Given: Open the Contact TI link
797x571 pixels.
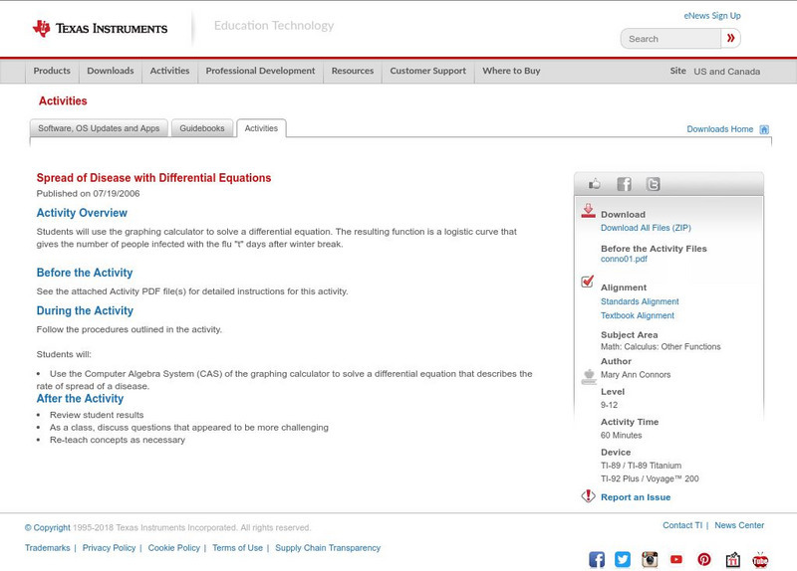Looking at the screenshot, I should tap(682, 525).
